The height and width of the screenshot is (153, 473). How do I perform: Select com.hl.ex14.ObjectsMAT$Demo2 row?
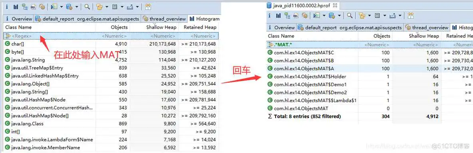[x=370, y=92]
